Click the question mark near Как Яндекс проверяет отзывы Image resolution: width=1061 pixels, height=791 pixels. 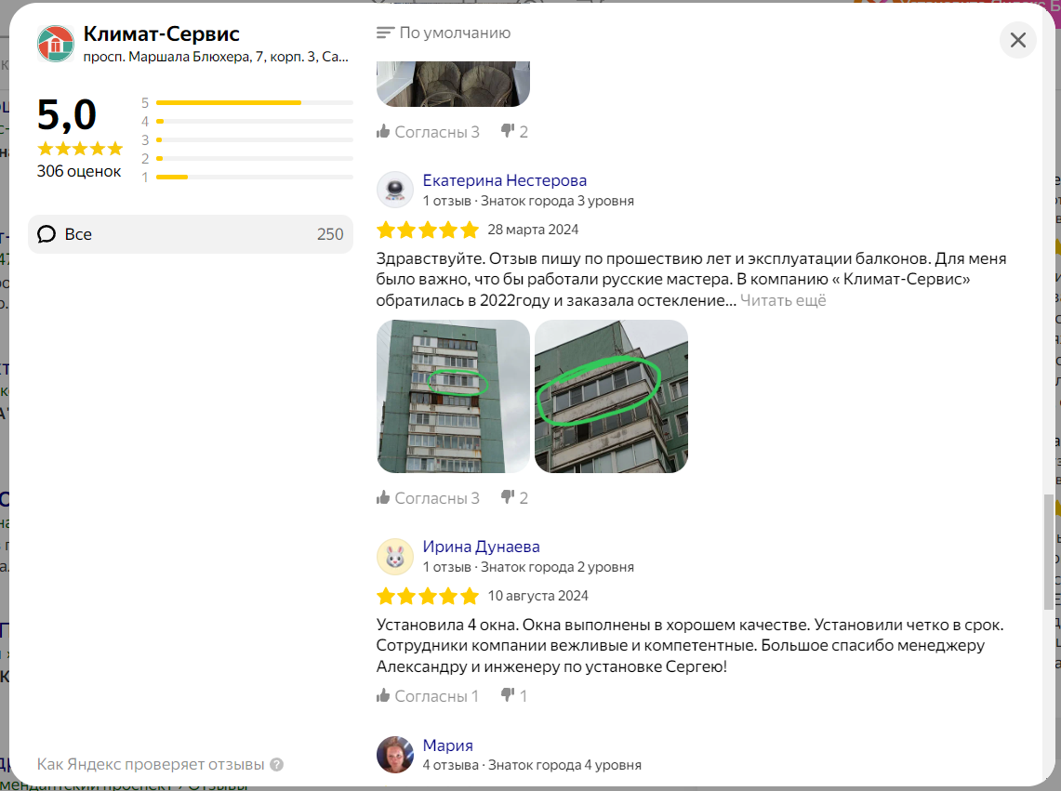pyautogui.click(x=277, y=765)
